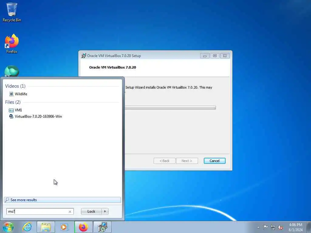311x233 pixels.
Task: Click the disabled Back button in Setup
Action: [164, 161]
